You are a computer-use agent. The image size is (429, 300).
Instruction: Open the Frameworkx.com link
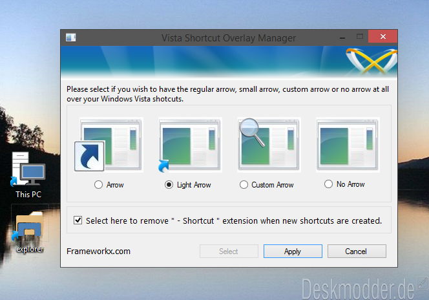98,252
